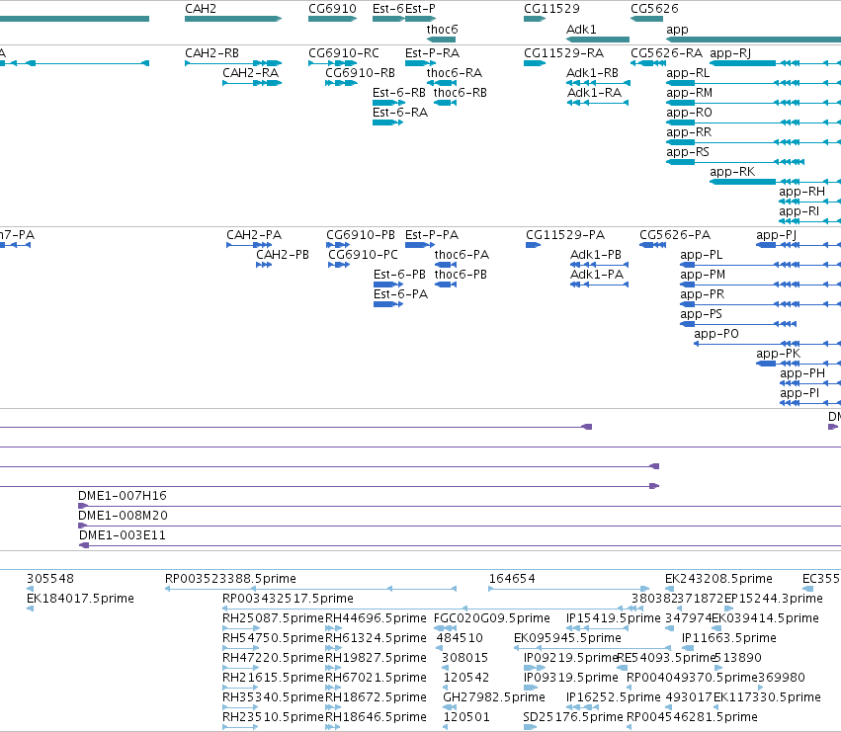Select EST feature 120501
This screenshot has height=732, width=841.
[466, 717]
